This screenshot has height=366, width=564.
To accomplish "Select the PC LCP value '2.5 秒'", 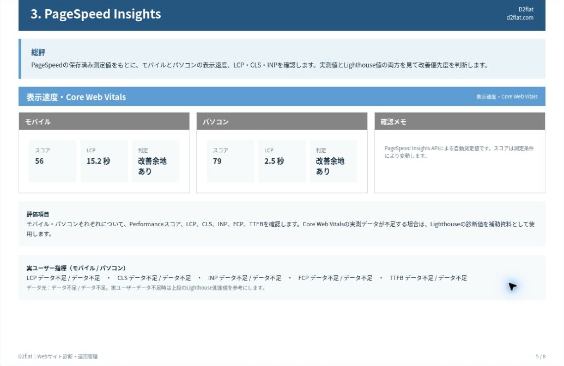I will point(274,161).
